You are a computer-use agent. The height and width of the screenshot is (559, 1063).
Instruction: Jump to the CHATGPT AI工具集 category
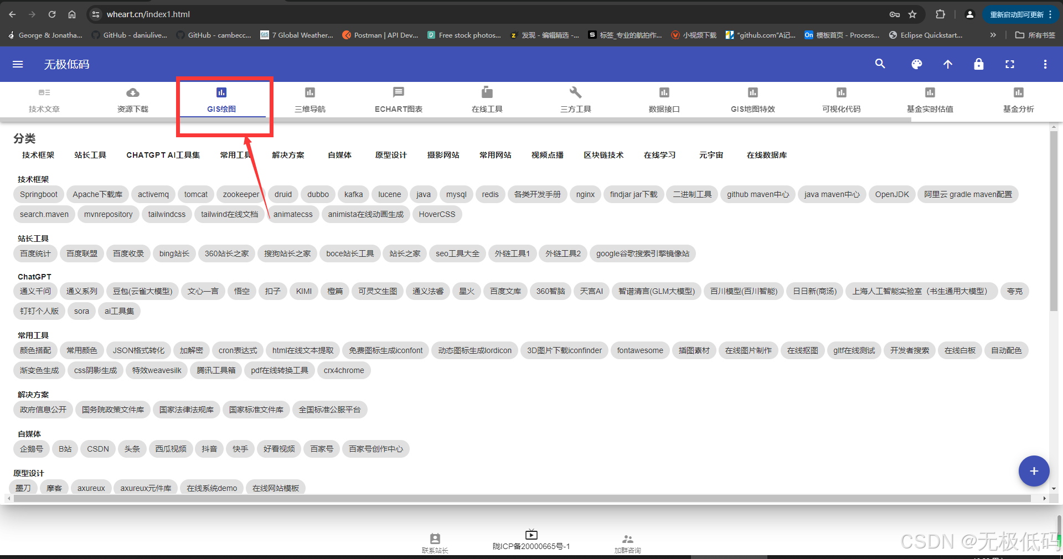click(163, 155)
